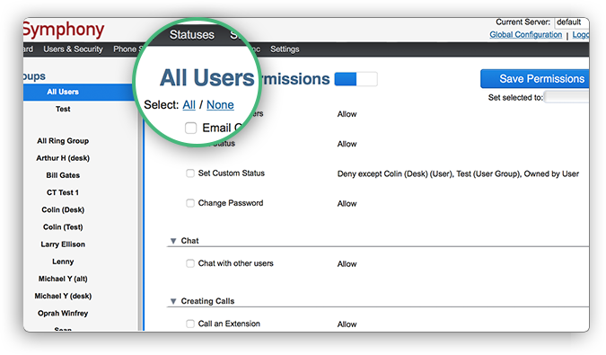Screen dimensions: 606x355
Task: Click the Deny except Colin permission value
Action: point(458,174)
